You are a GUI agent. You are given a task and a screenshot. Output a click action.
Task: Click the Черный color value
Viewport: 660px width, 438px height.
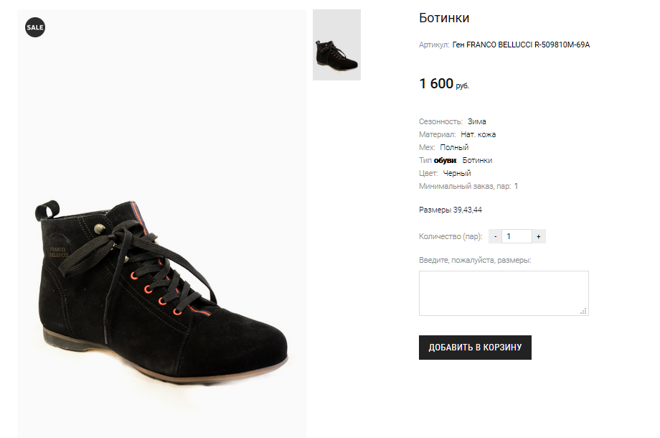coord(457,173)
